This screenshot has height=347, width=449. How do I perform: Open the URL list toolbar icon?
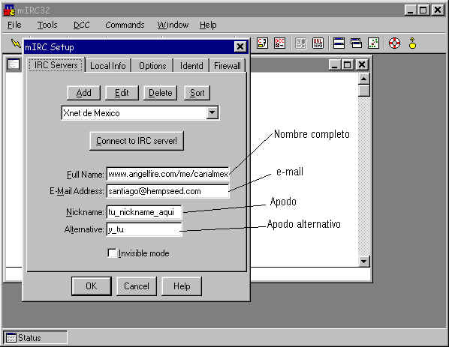point(318,43)
